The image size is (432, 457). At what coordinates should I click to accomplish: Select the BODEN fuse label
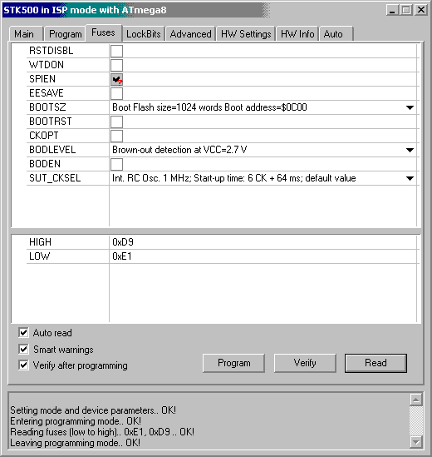tap(45, 164)
